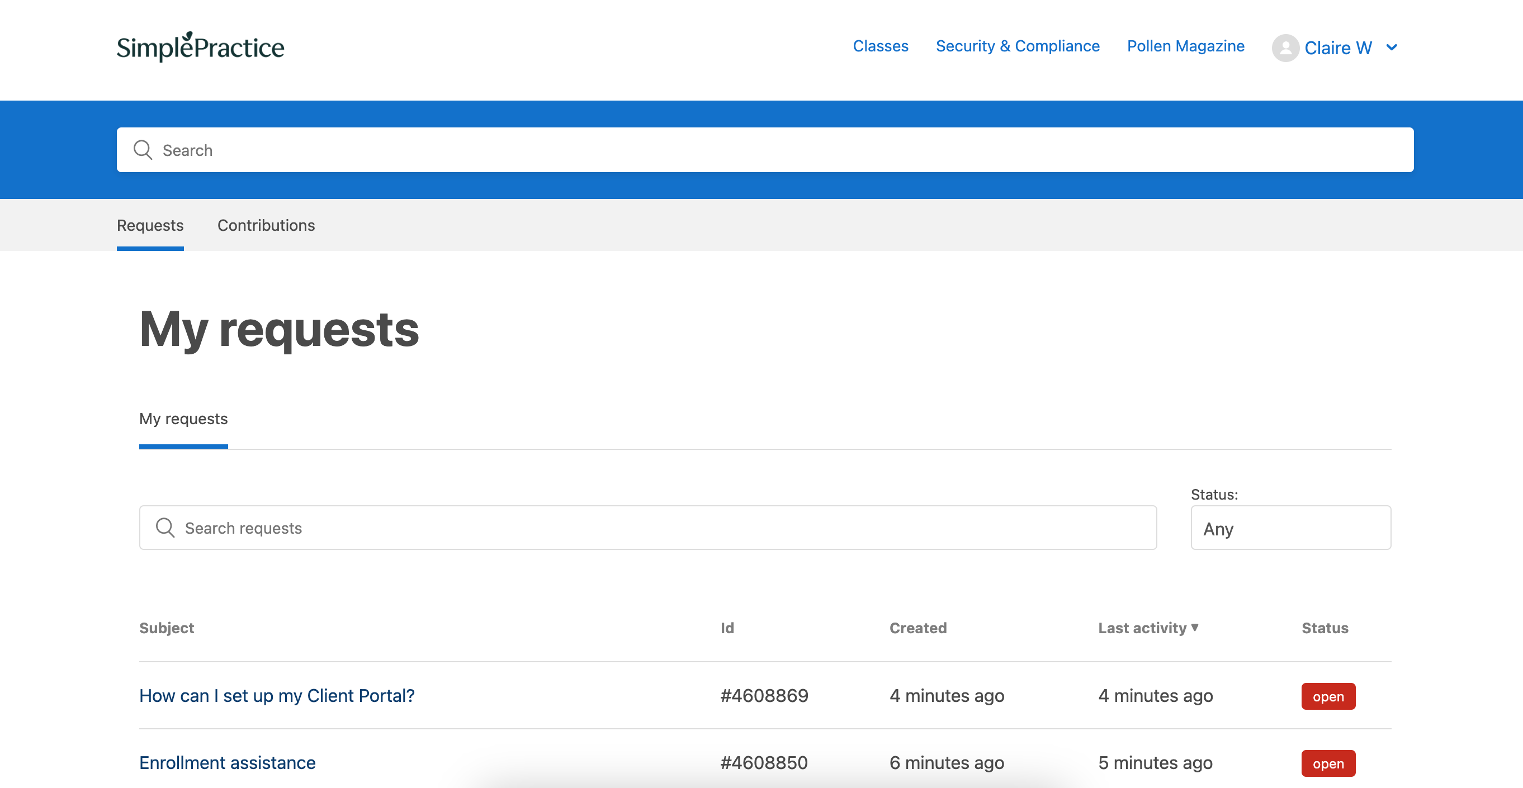Go to Pollen Magazine
The height and width of the screenshot is (788, 1523).
[1185, 46]
